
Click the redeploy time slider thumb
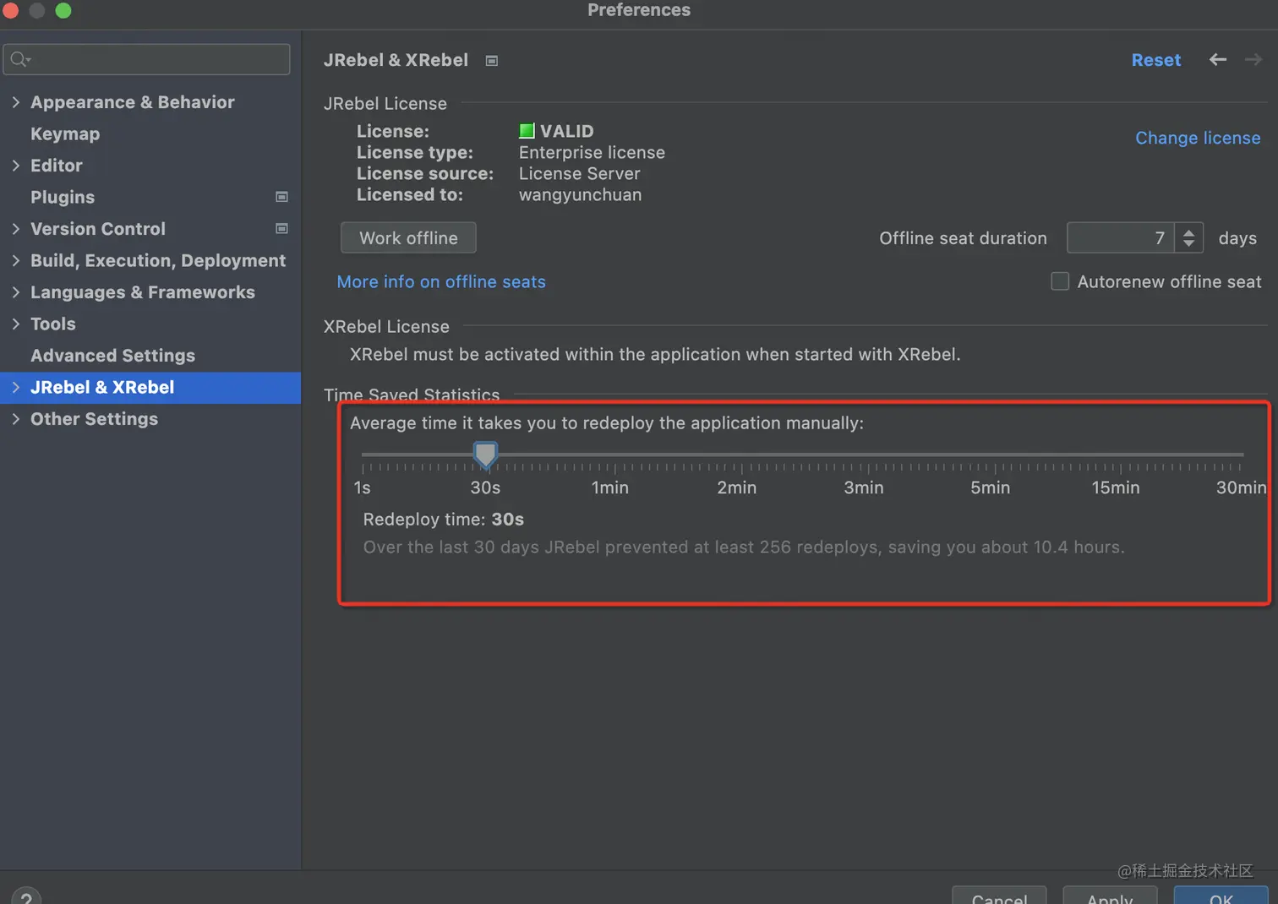485,455
